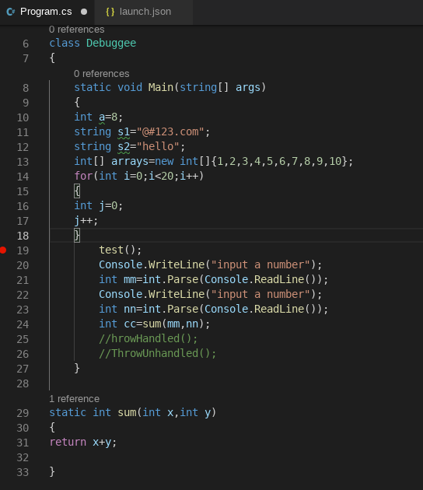Click the for keyword on line 14
Viewport: 423px width, 490px height.
tap(83, 176)
